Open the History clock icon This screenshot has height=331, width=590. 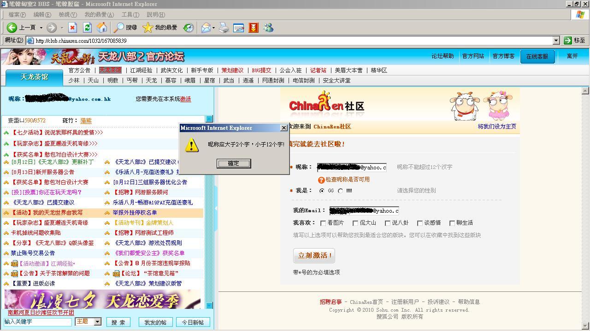pyautogui.click(x=188, y=28)
